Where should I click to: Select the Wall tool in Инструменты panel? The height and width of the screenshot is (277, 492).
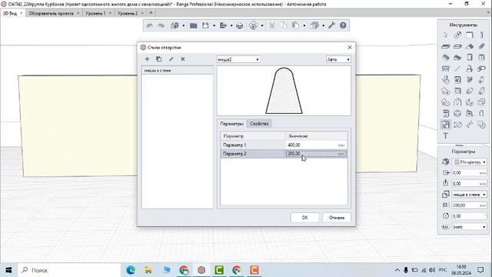tap(470, 35)
